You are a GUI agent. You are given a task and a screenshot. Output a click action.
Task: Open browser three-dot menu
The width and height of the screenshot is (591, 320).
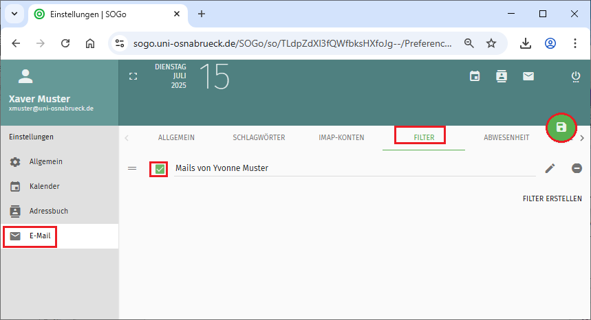(x=574, y=43)
